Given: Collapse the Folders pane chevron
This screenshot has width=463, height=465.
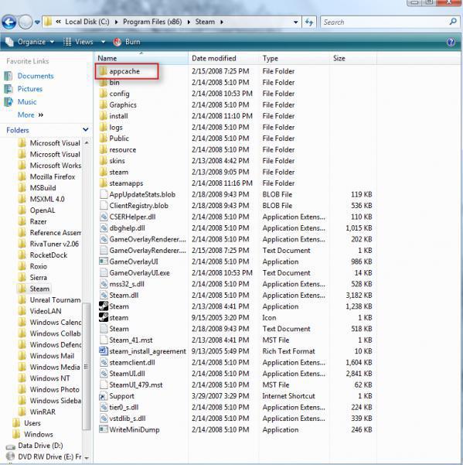Looking at the screenshot, I should tap(86, 129).
